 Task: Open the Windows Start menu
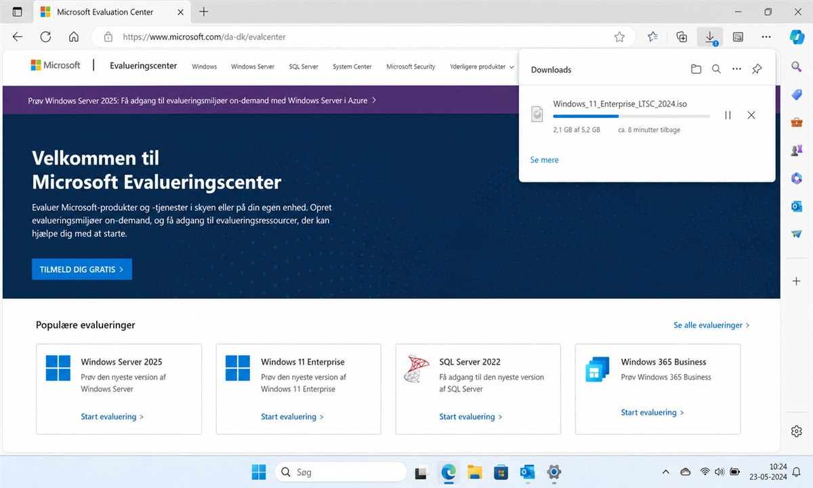point(258,472)
